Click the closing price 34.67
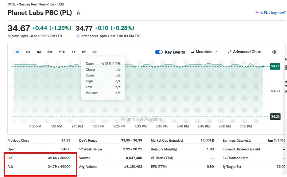Screen dimensions: 287x177 point(19,28)
